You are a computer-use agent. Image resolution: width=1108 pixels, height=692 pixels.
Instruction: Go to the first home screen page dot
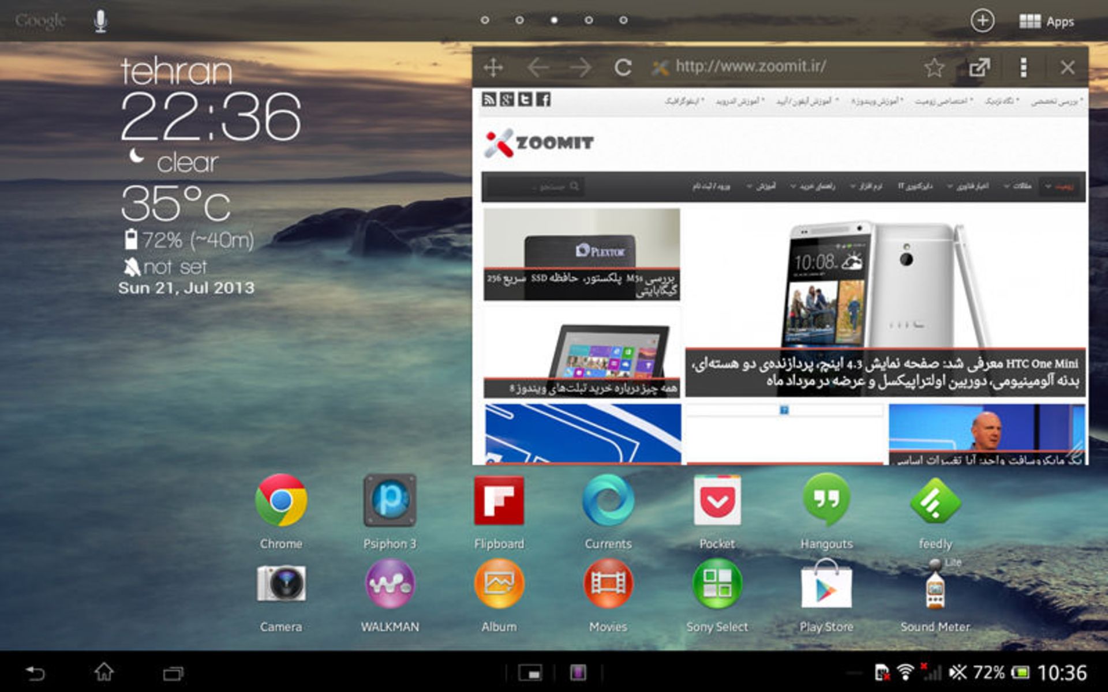click(485, 20)
